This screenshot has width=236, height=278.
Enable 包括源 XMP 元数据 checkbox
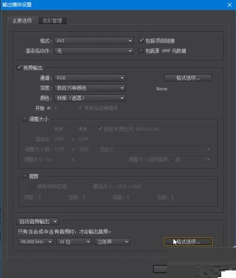point(141,51)
